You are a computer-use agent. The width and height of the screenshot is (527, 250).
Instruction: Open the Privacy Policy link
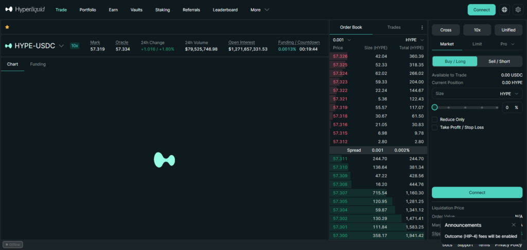click(x=508, y=245)
